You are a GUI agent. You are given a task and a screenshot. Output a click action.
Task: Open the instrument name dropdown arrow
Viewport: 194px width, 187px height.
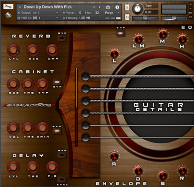tap(20, 7)
